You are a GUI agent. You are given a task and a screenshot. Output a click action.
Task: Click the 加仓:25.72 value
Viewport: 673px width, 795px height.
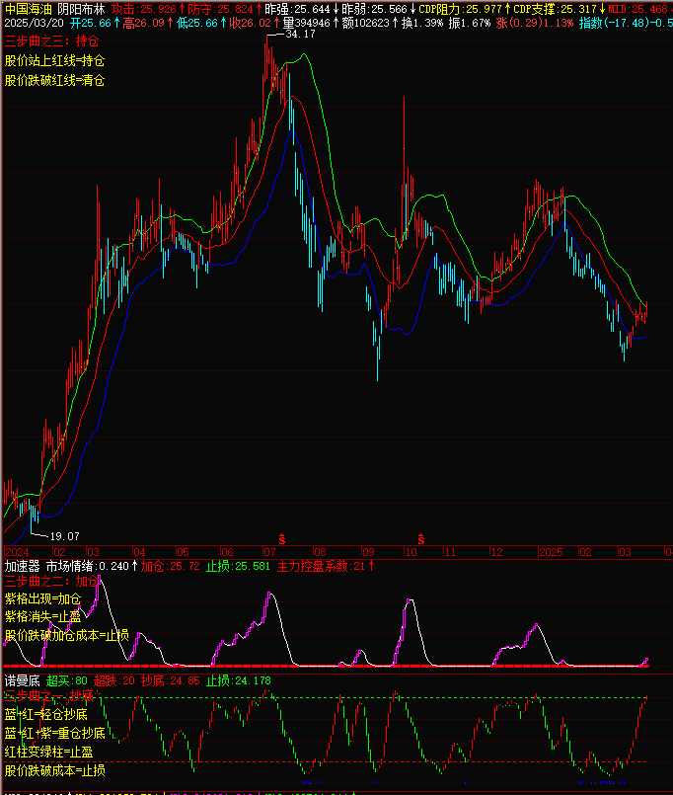pyautogui.click(x=171, y=566)
